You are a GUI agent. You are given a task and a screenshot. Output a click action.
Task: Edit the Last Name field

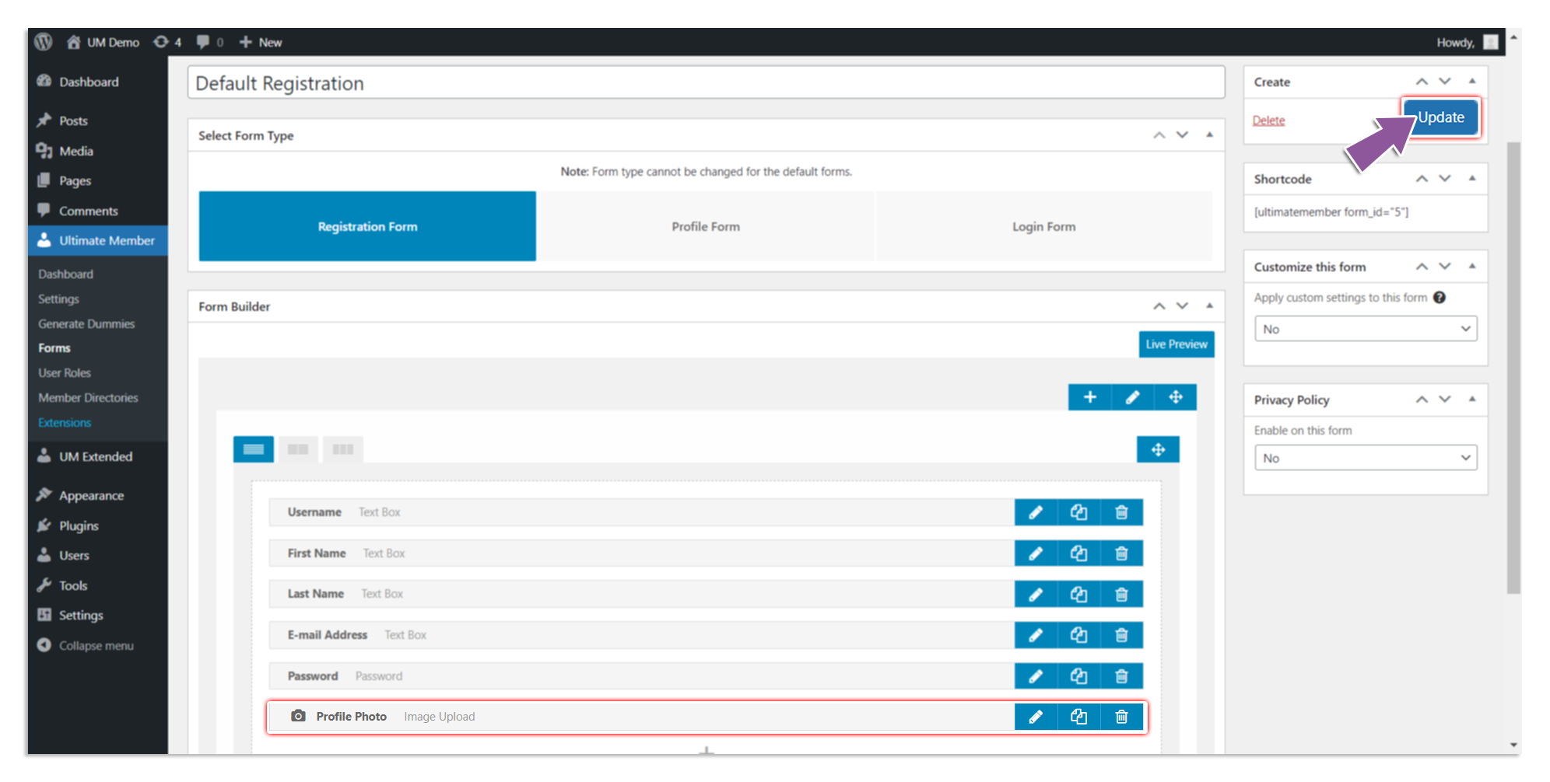[1036, 595]
